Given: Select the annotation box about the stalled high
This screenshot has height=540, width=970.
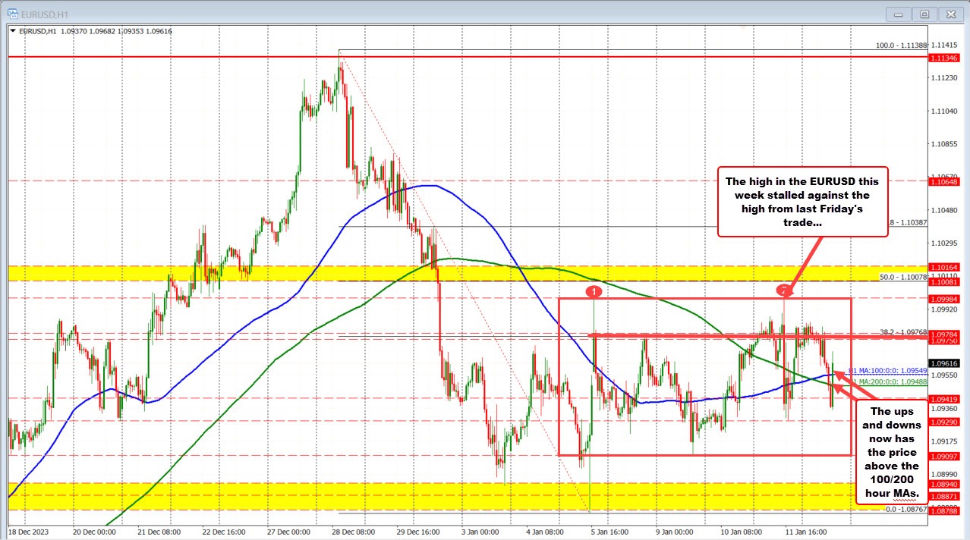Looking at the screenshot, I should 802,202.
